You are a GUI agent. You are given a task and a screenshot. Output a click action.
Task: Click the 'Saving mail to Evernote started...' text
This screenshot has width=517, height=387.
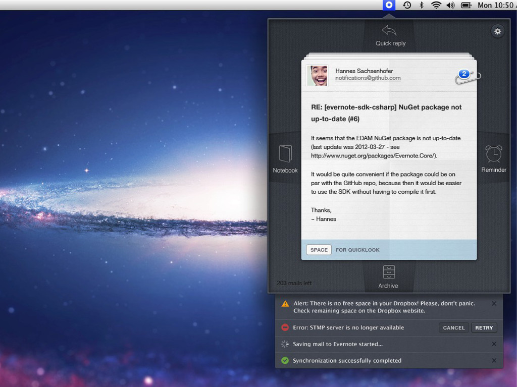(338, 344)
